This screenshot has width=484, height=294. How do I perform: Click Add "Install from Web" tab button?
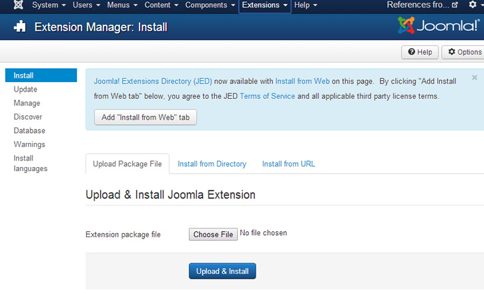[x=146, y=118]
